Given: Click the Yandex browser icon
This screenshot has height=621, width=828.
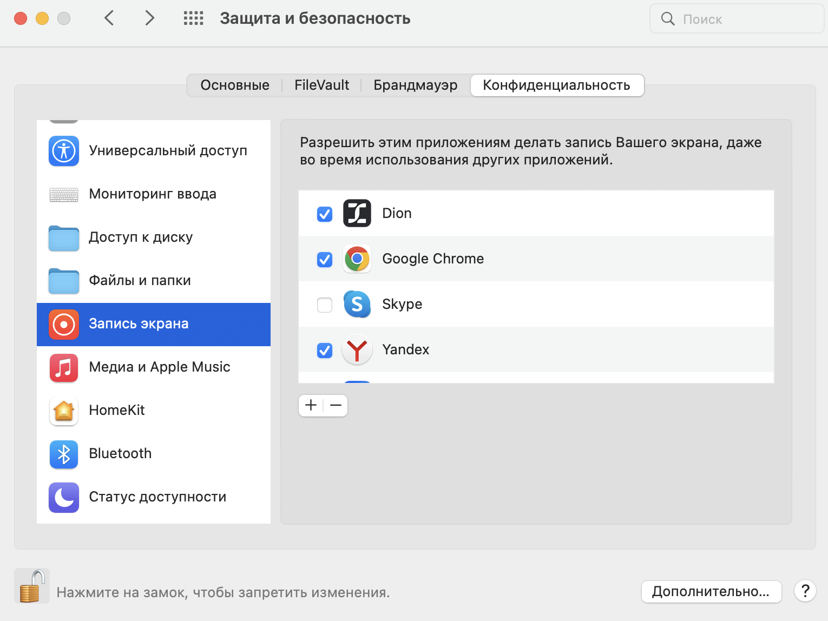Looking at the screenshot, I should (357, 349).
